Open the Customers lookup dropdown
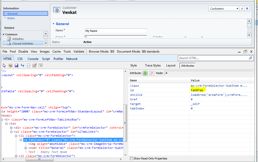This screenshot has height=162, width=258. click(x=237, y=9)
